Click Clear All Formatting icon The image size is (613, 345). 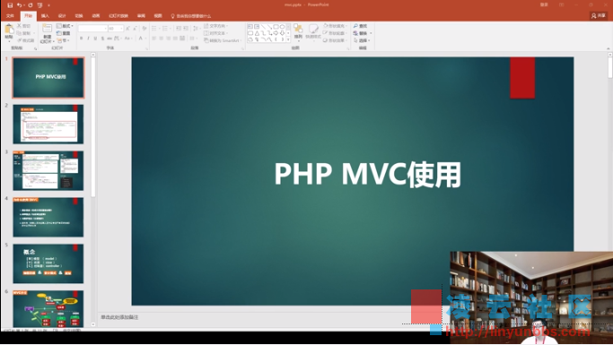pos(144,29)
